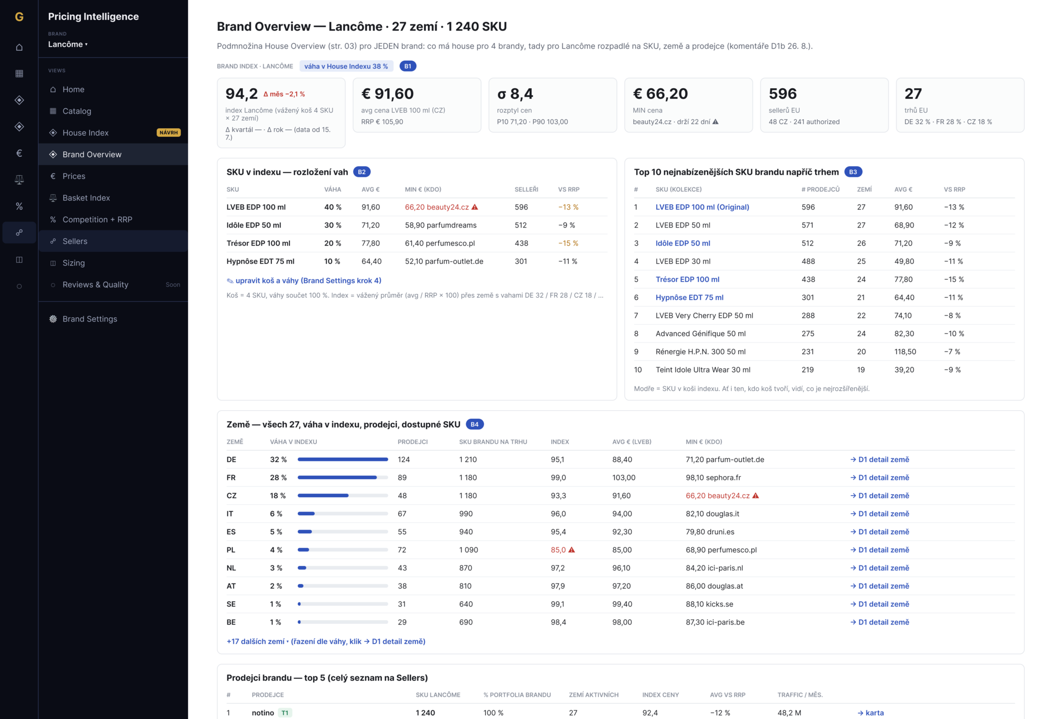This screenshot has height=719, width=1056.
Task: Open karta link for notino seller
Action: tap(871, 713)
